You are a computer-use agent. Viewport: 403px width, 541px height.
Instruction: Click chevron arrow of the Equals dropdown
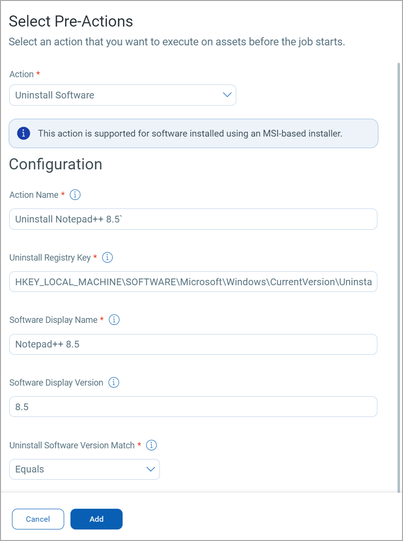(x=151, y=469)
